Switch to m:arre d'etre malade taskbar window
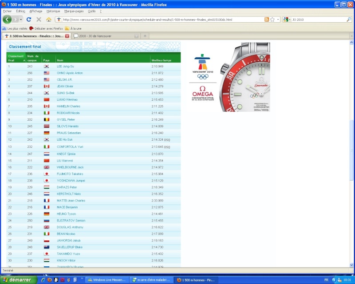The height and width of the screenshot is (284, 355). pos(152,280)
